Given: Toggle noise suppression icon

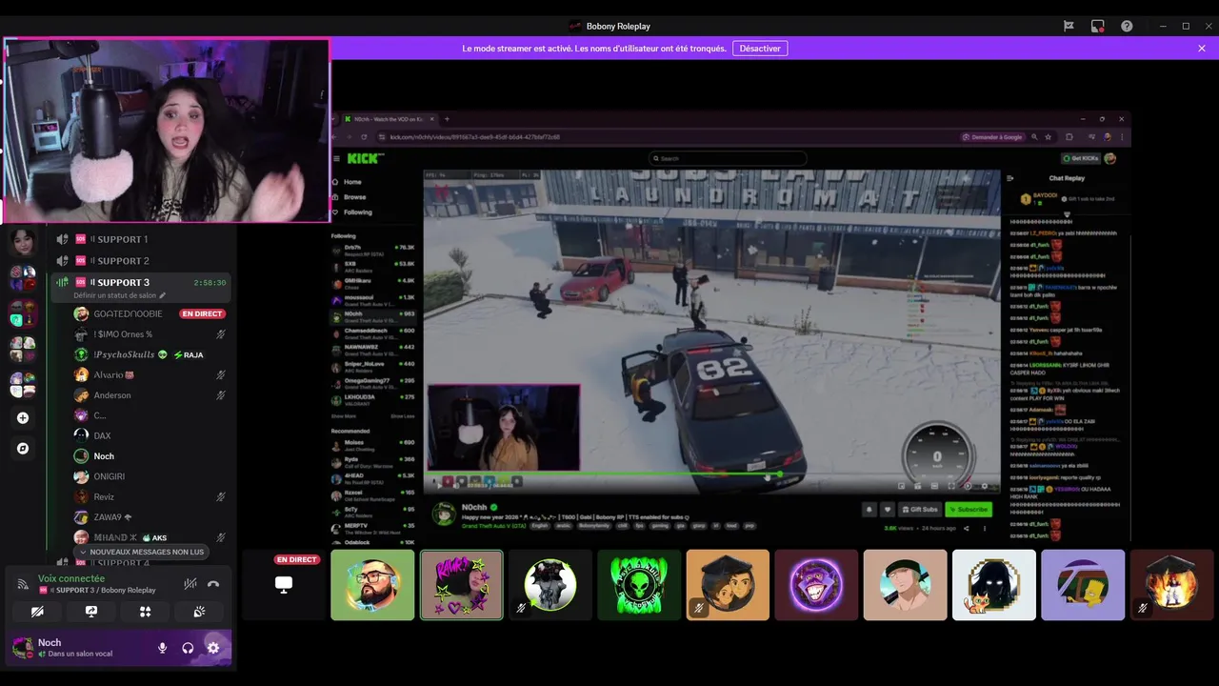Looking at the screenshot, I should click(190, 584).
